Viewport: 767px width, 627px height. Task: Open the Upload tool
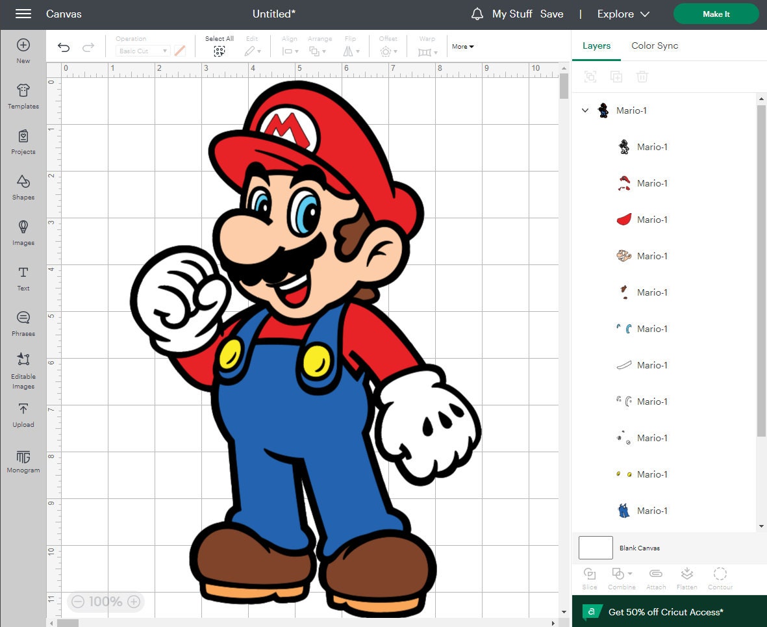(23, 416)
